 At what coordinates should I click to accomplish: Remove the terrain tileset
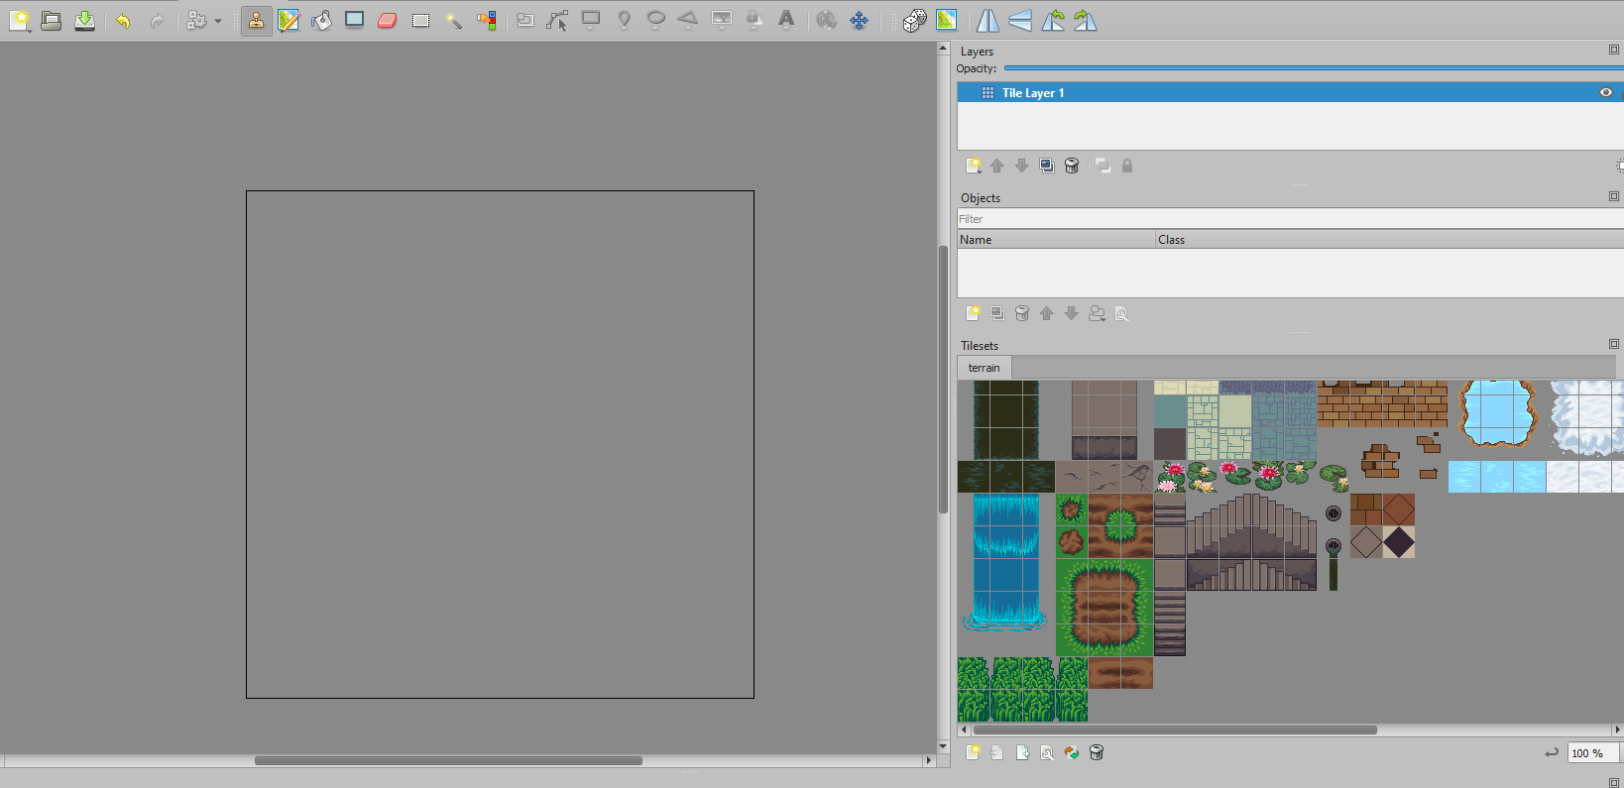click(1097, 752)
